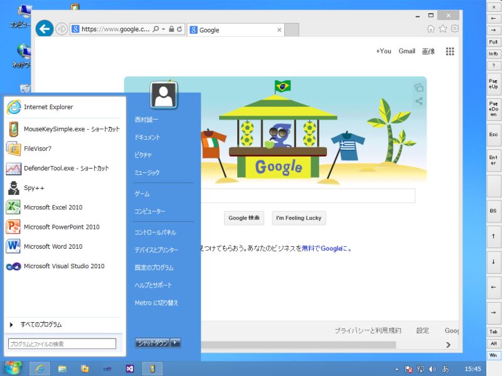Open a new blank tab

292,29
